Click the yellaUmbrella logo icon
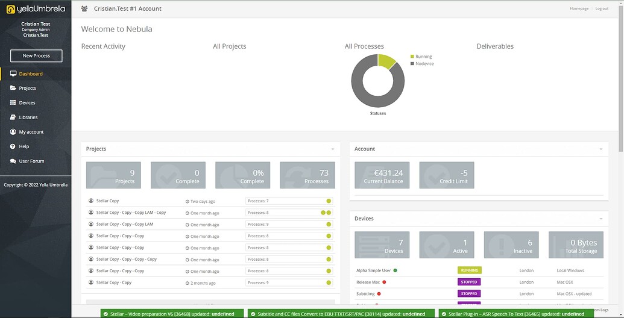Image resolution: width=624 pixels, height=318 pixels. [10, 9]
